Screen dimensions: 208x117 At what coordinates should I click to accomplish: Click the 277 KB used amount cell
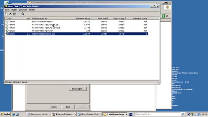click(x=87, y=28)
